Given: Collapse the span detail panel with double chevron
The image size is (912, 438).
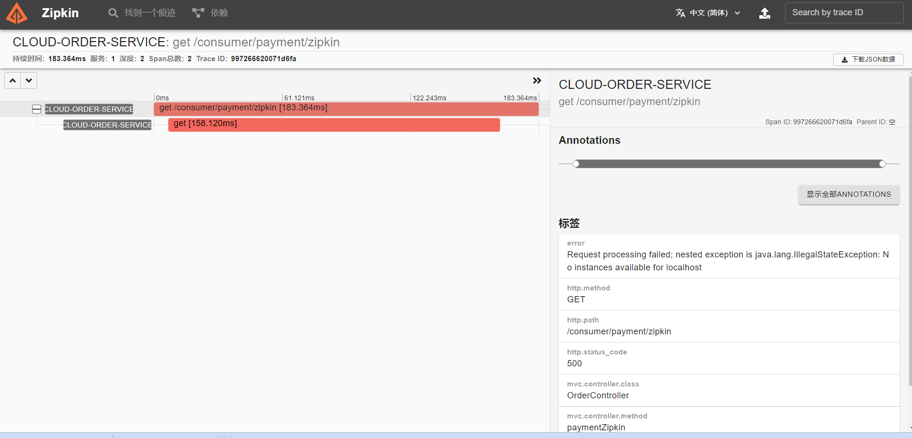Looking at the screenshot, I should pos(537,80).
